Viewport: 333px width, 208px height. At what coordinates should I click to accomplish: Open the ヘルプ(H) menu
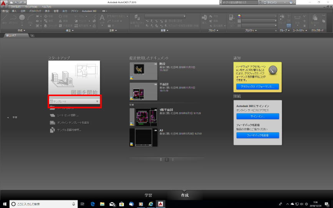click(x=46, y=7)
